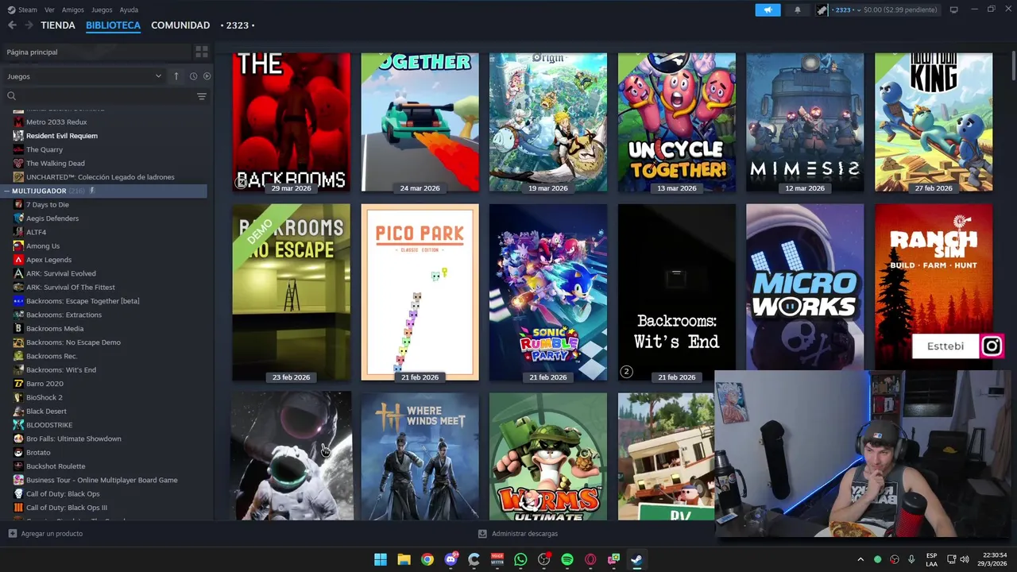Click the volume speaker tray icon

click(965, 559)
